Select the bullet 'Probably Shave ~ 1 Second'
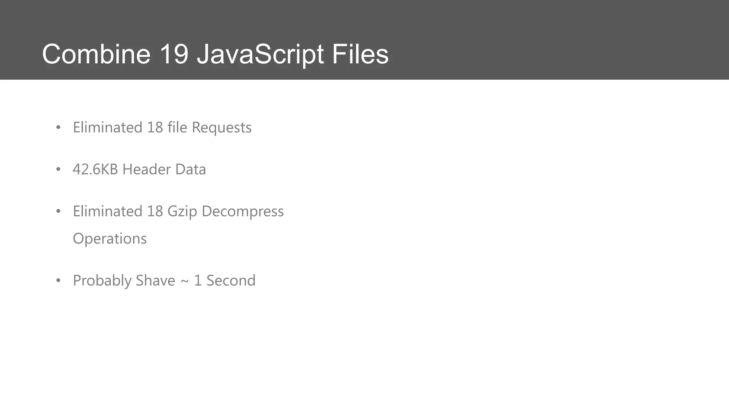Screen dimensions: 729x410 [164, 280]
